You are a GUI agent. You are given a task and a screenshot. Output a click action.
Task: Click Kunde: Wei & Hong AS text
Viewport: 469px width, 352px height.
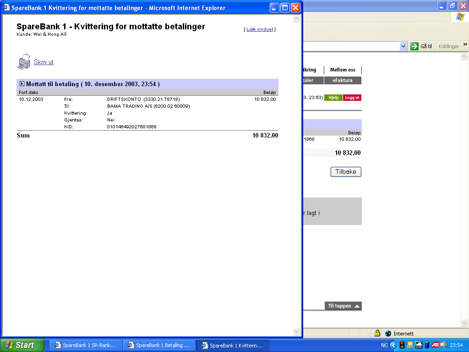(42, 34)
